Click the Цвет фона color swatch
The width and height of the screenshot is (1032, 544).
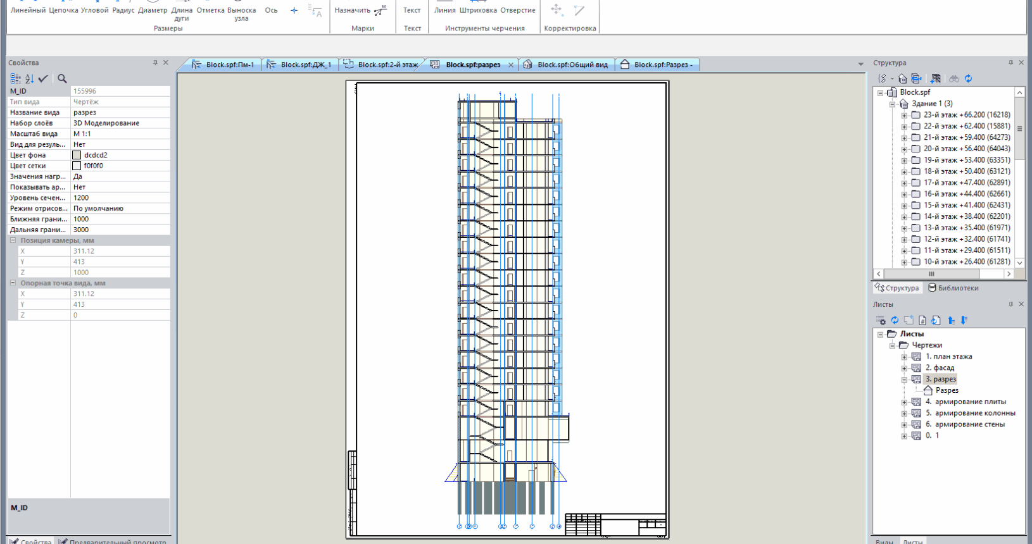[77, 155]
